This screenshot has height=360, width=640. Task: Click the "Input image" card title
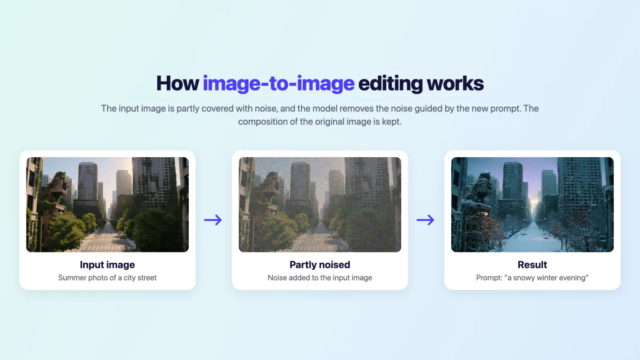coord(107,265)
